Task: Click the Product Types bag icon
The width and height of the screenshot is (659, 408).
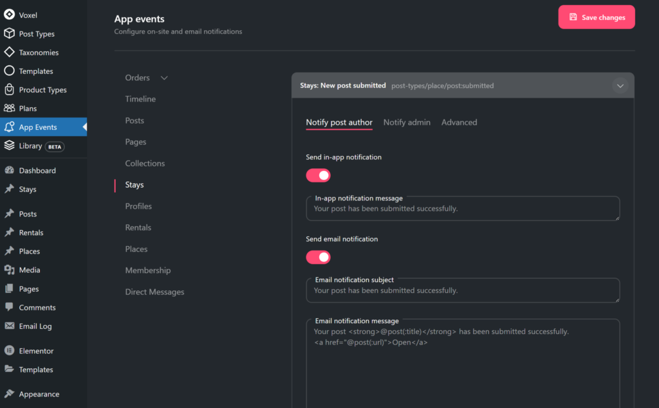Action: (x=10, y=90)
